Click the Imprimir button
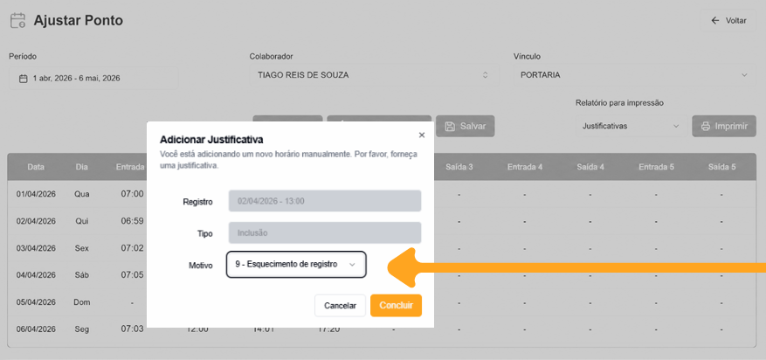Image resolution: width=766 pixels, height=360 pixels. click(x=724, y=126)
